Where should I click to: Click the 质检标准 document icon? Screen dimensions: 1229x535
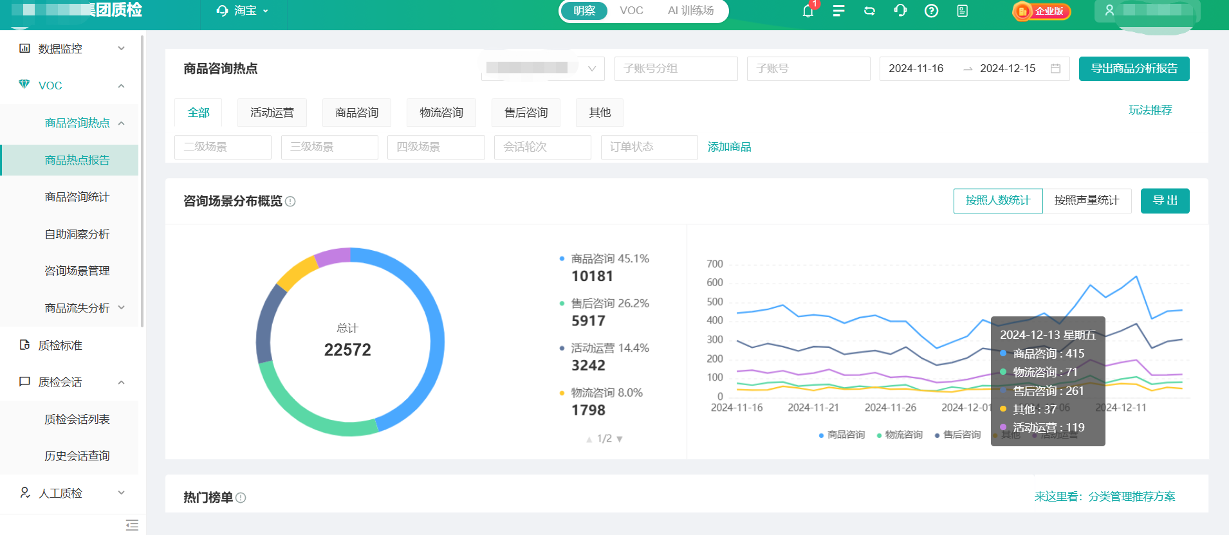pos(24,345)
